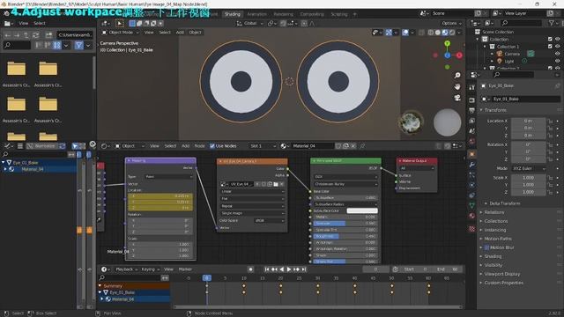Click the Summary row in the timeline

click(134, 286)
